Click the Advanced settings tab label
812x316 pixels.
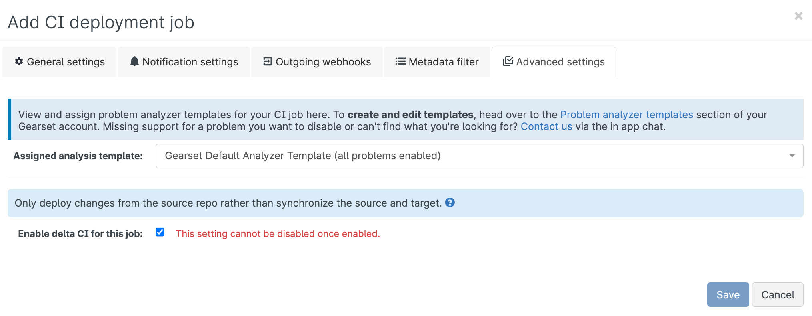pos(560,62)
